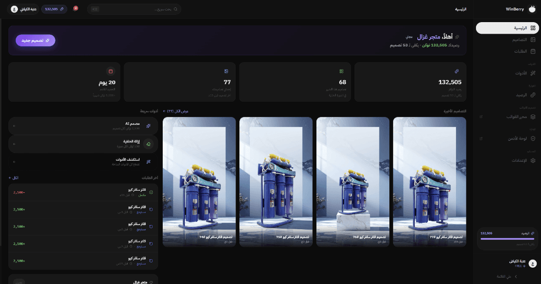
Task: Open الأدوات tools wand icon
Action: coord(533,73)
